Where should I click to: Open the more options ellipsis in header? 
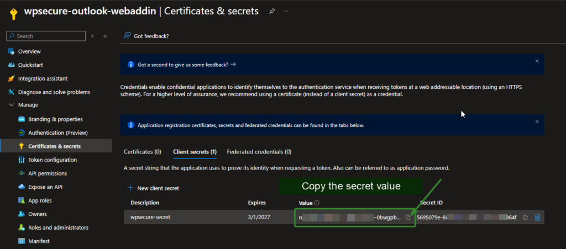click(286, 11)
